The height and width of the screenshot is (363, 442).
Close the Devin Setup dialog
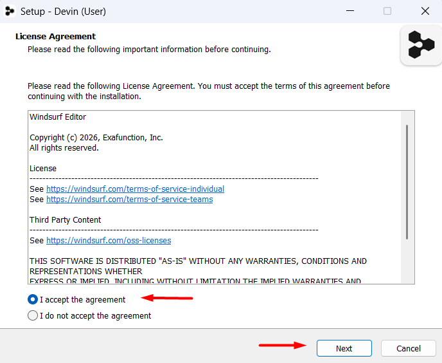point(425,11)
